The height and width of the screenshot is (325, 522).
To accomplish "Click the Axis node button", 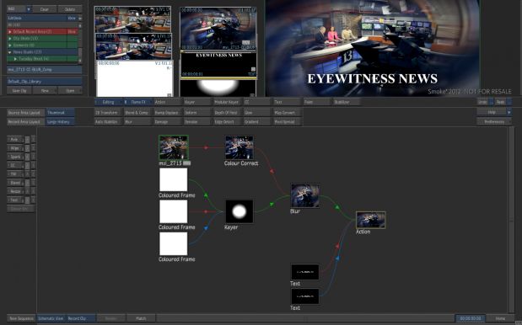I will [15, 139].
